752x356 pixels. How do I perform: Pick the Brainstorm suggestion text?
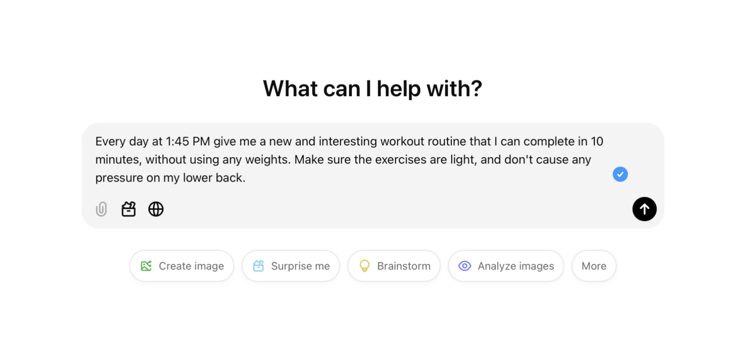[x=404, y=266]
